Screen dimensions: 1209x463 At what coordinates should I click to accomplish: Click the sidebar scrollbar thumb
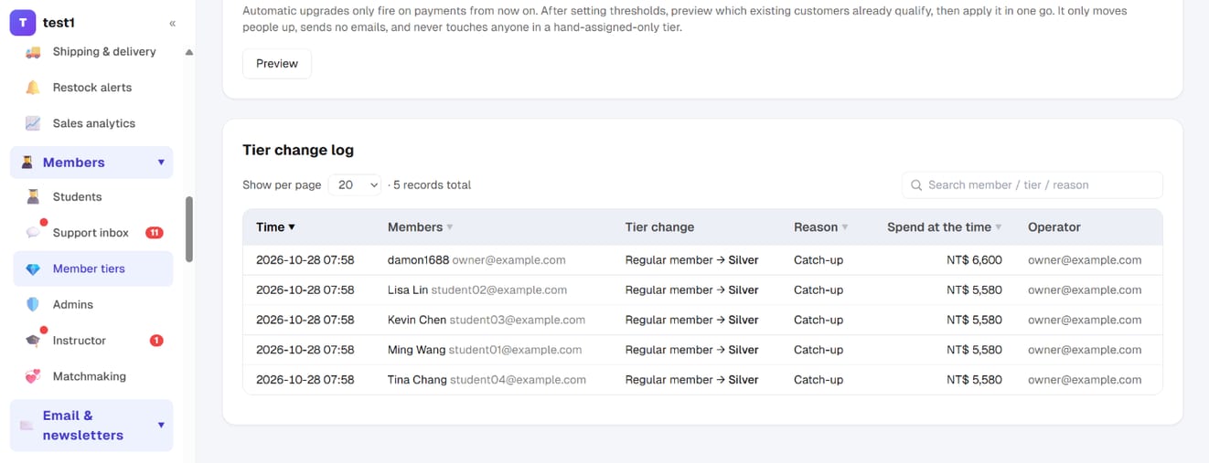189,229
